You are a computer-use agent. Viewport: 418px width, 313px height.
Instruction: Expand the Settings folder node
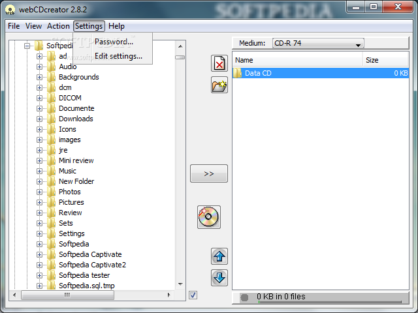(39, 233)
